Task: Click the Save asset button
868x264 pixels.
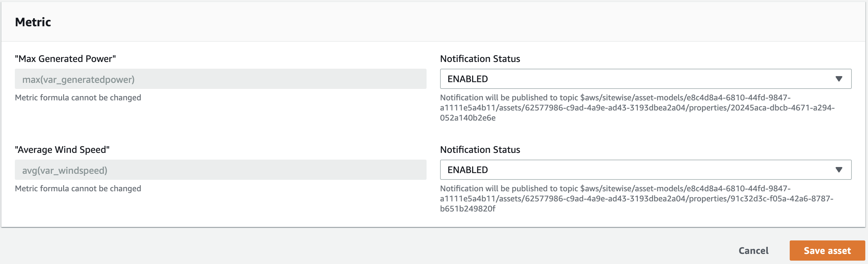Action: (x=827, y=251)
